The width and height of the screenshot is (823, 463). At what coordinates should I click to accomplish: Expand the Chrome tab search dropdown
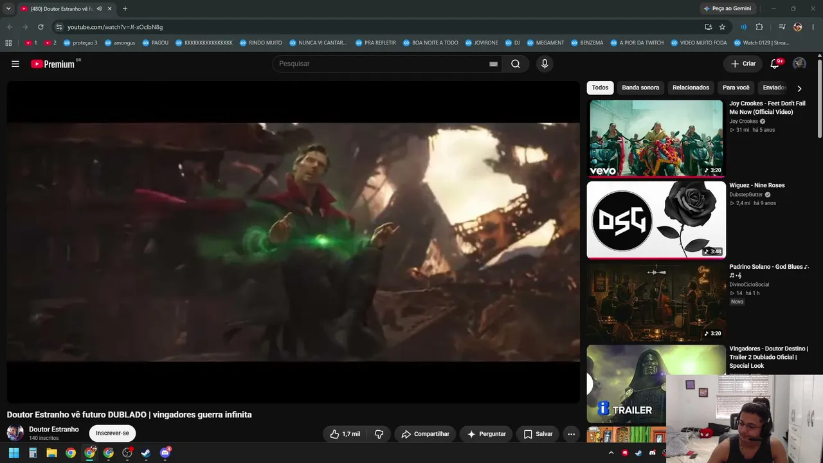(8, 8)
